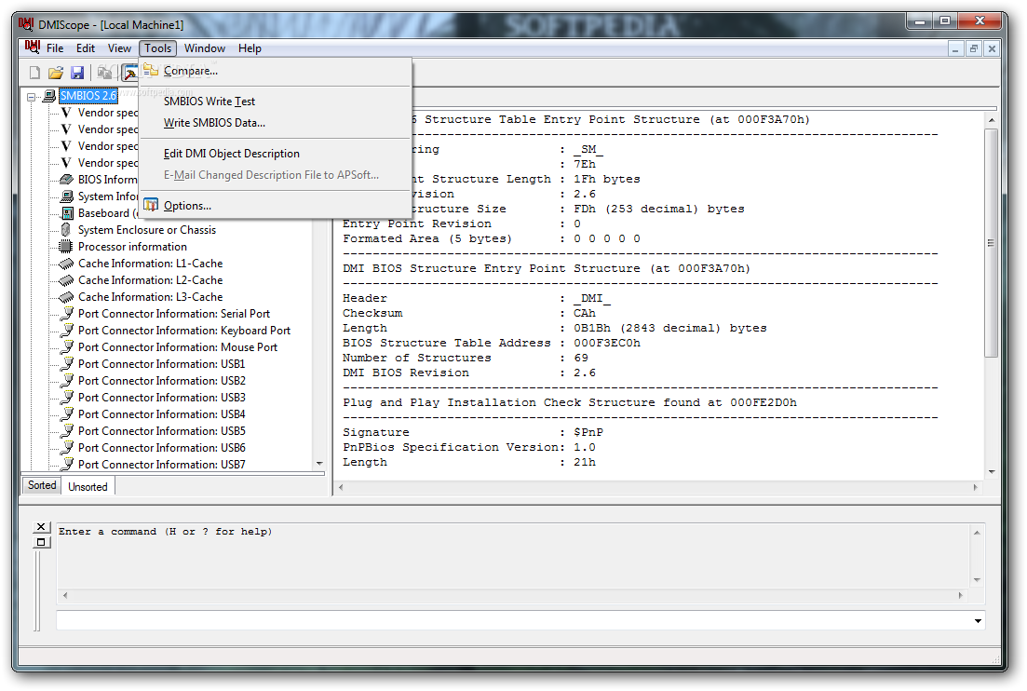1027x691 pixels.
Task: Click the L1-Cache memory icon
Action: pos(66,264)
